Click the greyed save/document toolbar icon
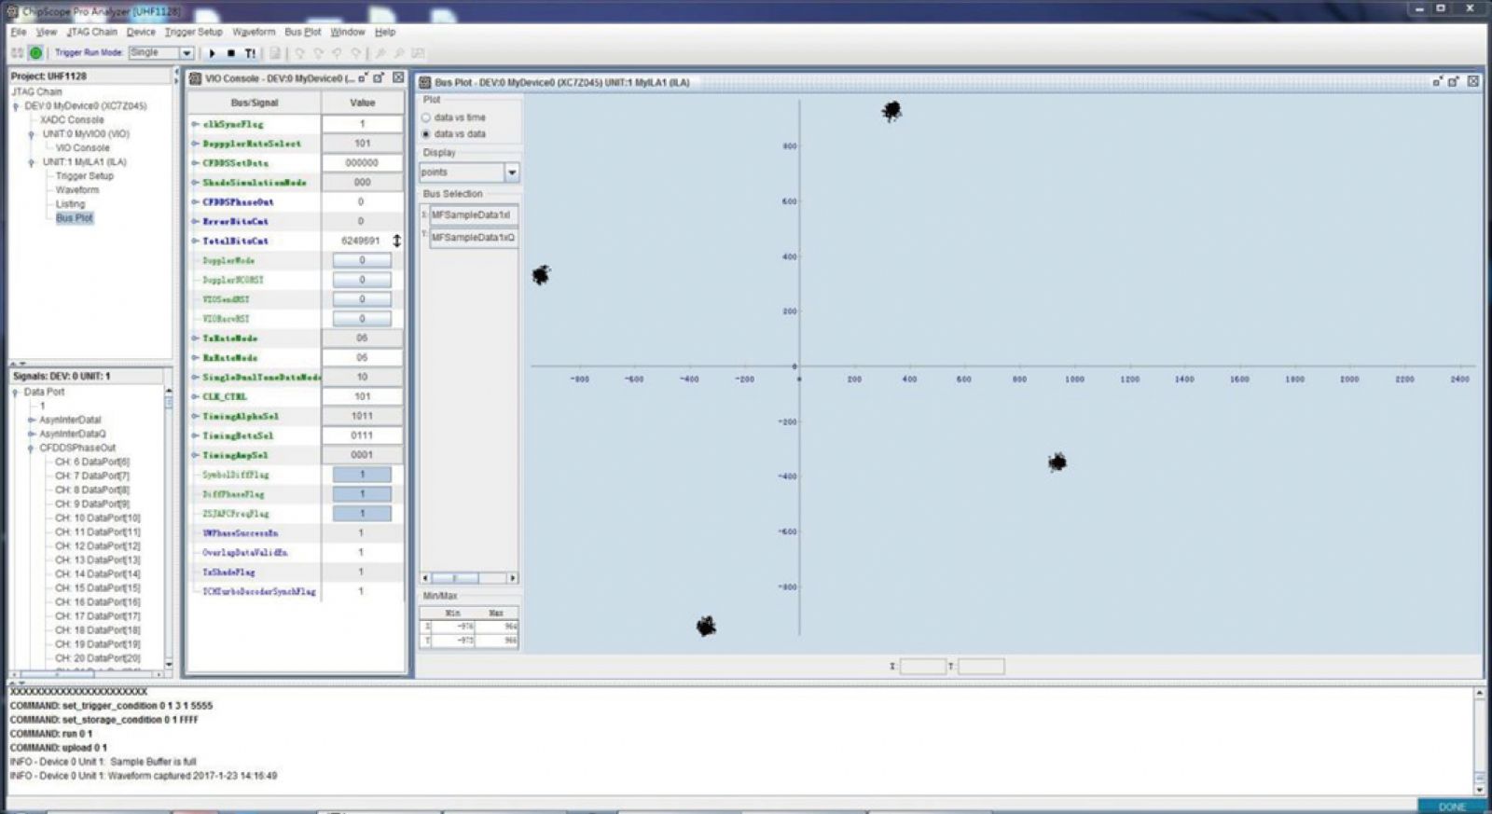1492x814 pixels. coord(275,53)
